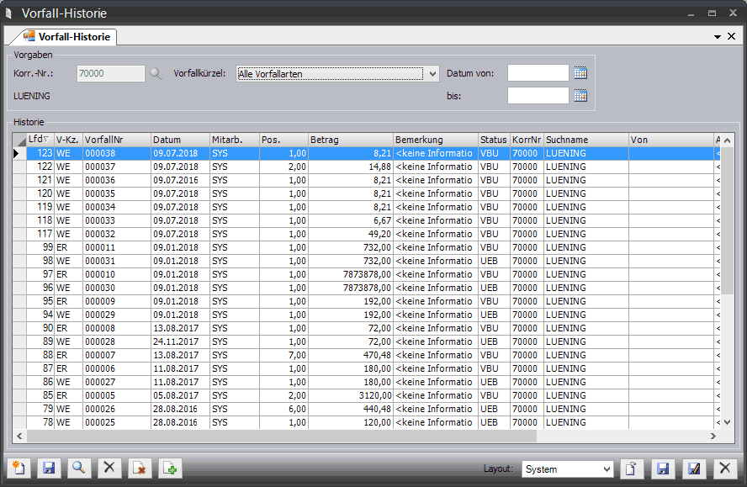Image resolution: width=747 pixels, height=487 pixels.
Task: Click the search magnifier in bottom toolbar
Action: pos(79,468)
